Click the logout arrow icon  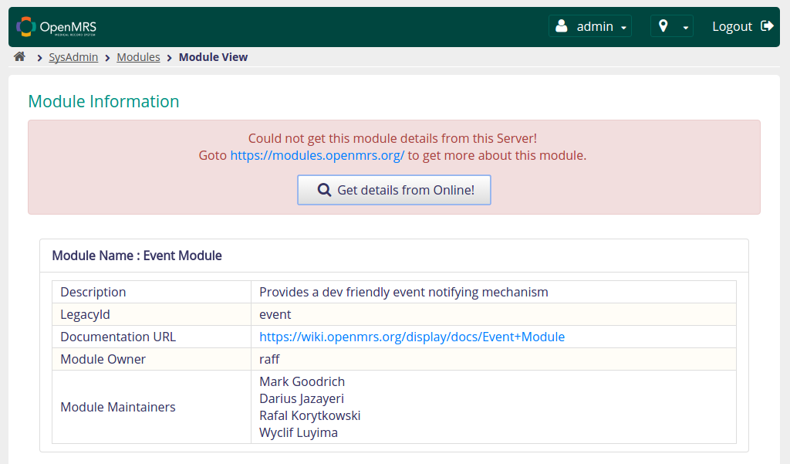pyautogui.click(x=767, y=26)
